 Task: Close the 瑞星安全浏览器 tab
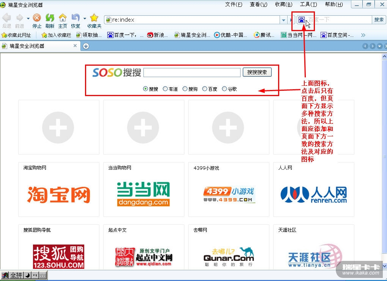[x=75, y=46]
